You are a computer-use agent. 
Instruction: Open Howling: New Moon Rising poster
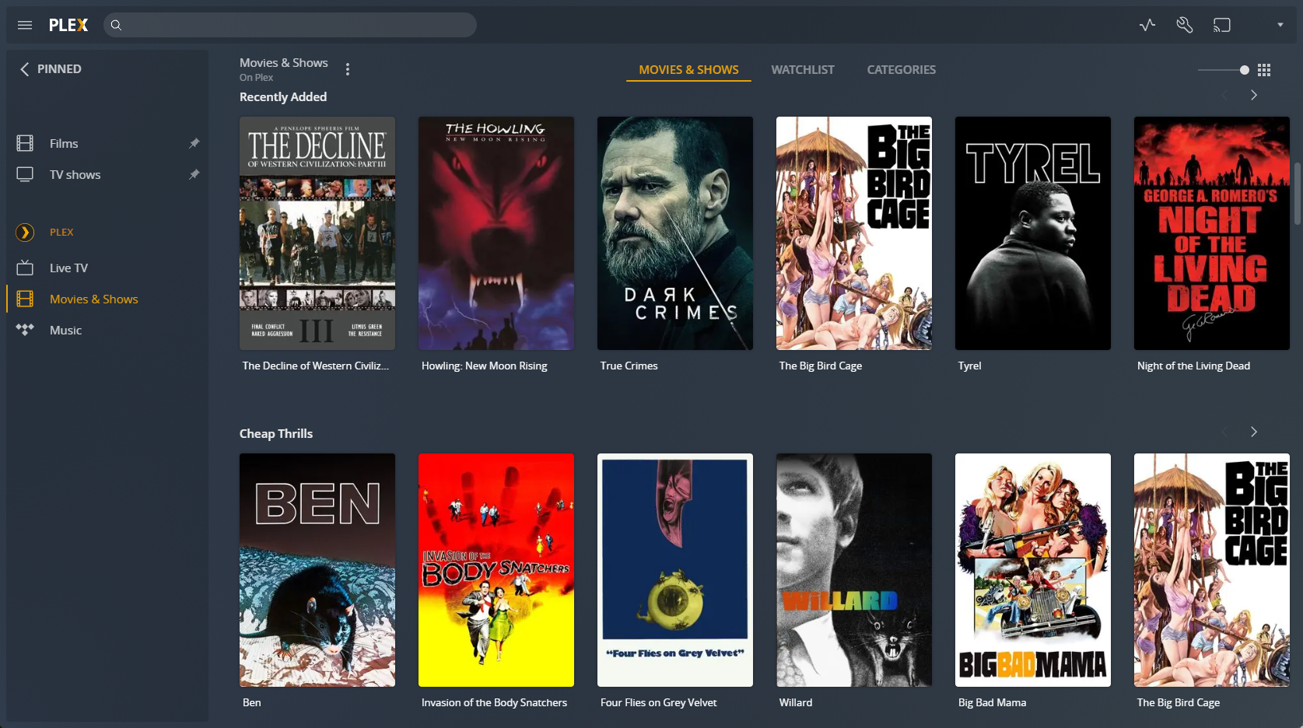coord(496,233)
